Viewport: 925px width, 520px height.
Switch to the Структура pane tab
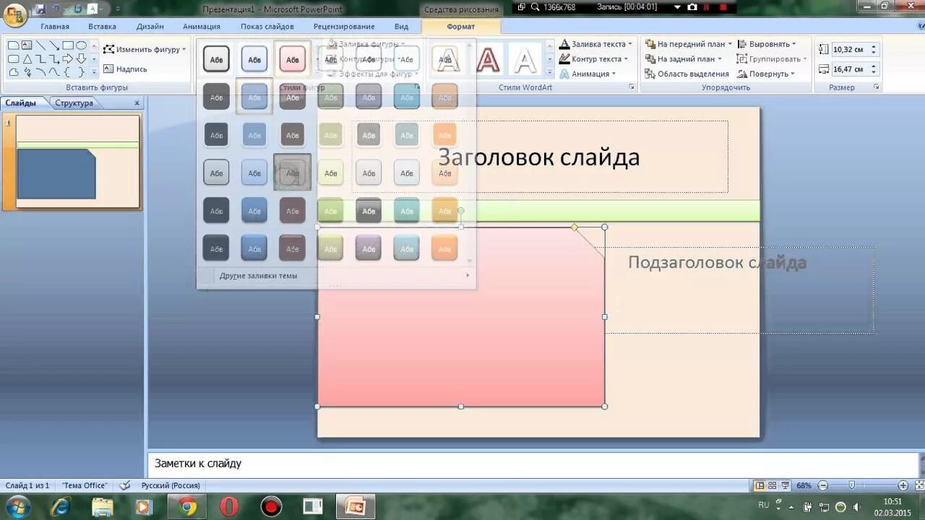pyautogui.click(x=74, y=103)
